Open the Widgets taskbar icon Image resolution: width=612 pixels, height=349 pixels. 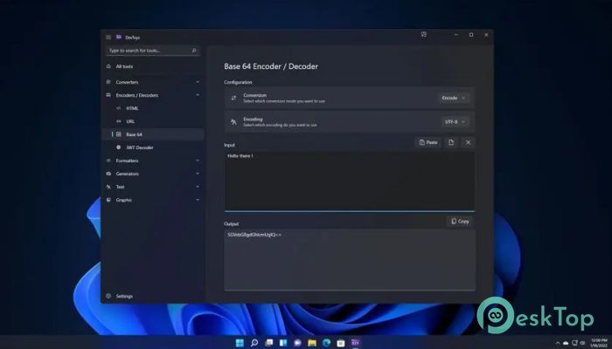[283, 343]
